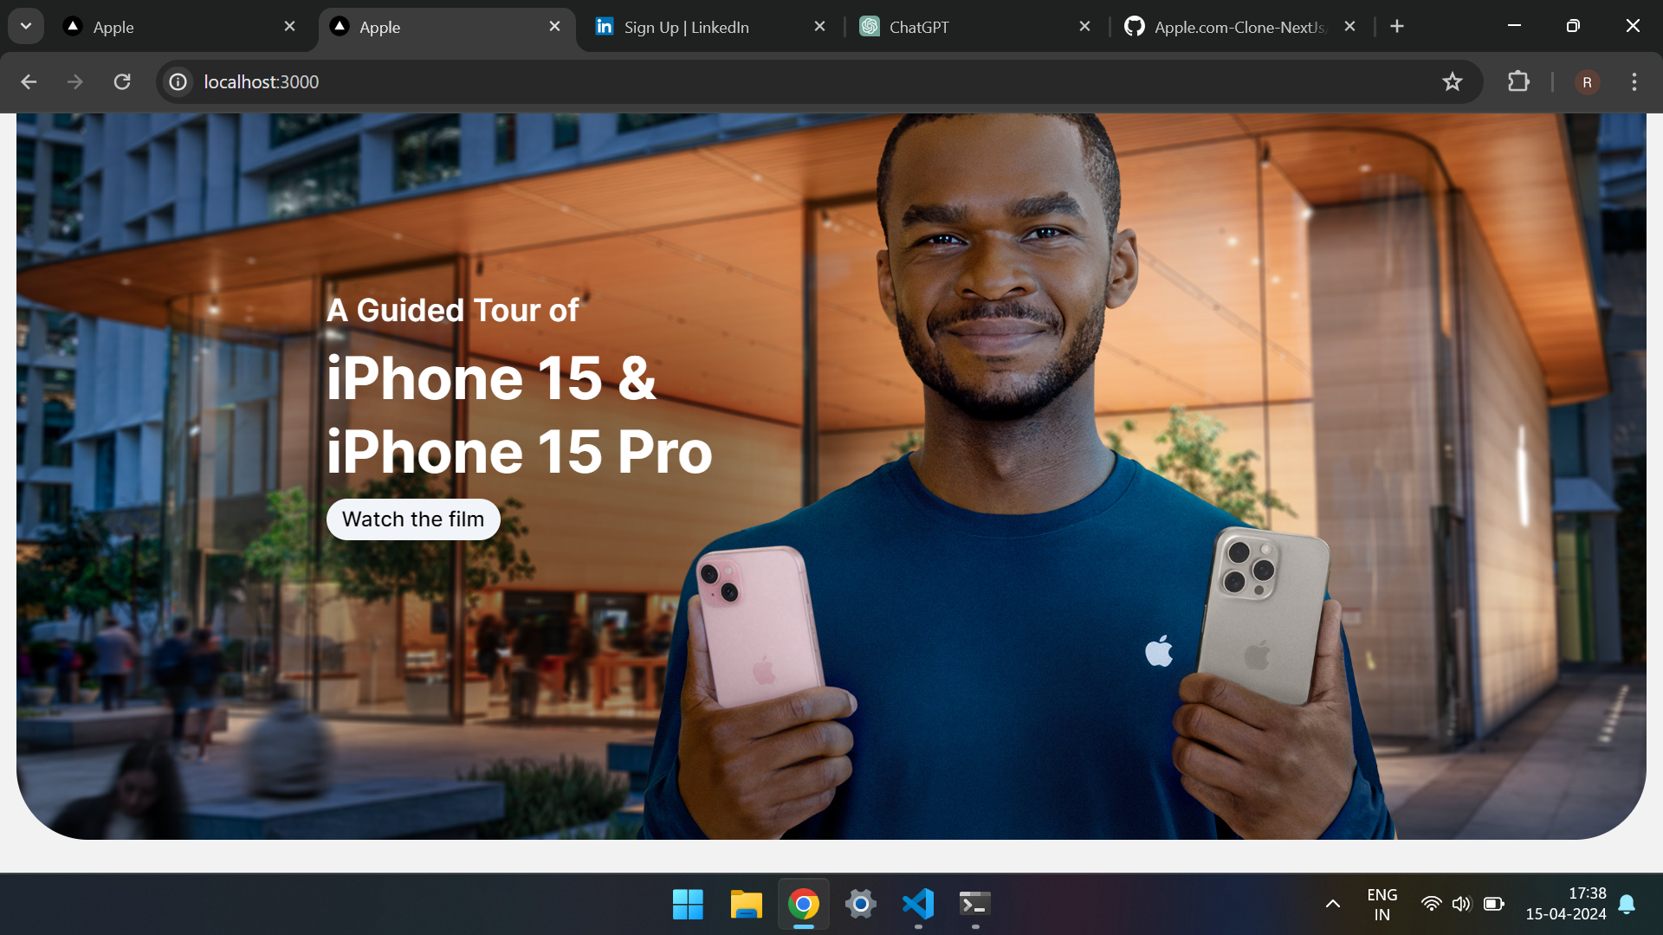The height and width of the screenshot is (935, 1663).
Task: Open the Terminal from the taskbar
Action: click(975, 905)
